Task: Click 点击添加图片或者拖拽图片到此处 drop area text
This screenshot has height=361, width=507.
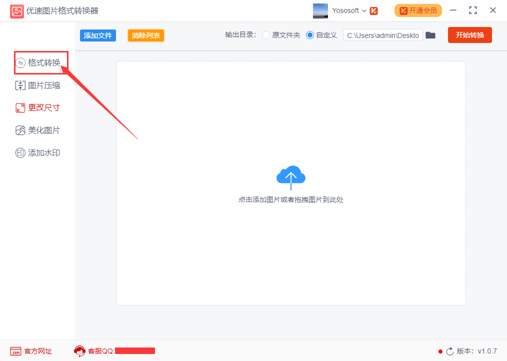Action: point(291,199)
